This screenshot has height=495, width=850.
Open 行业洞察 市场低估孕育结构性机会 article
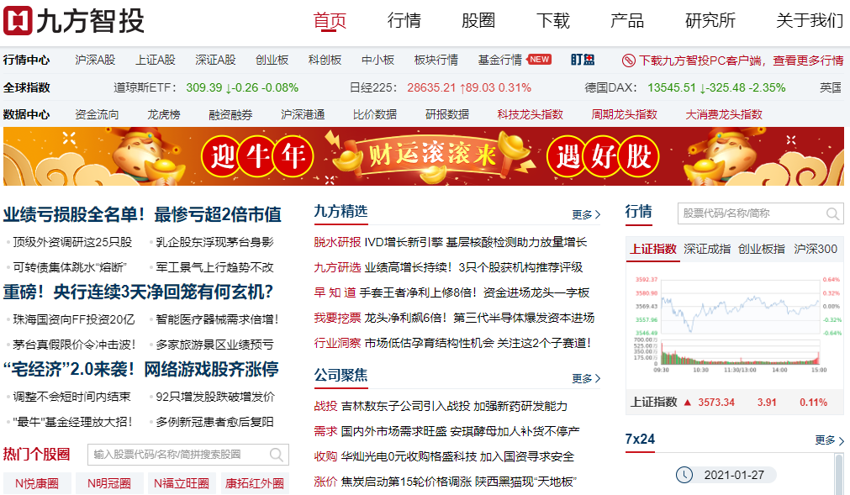coord(452,343)
